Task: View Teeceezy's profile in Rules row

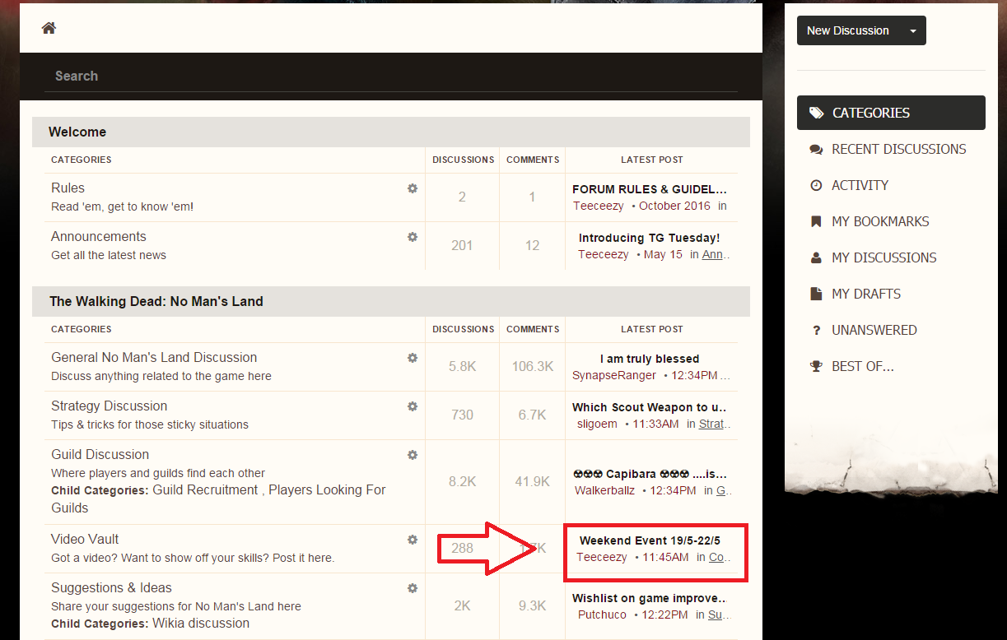Action: pyautogui.click(x=599, y=206)
